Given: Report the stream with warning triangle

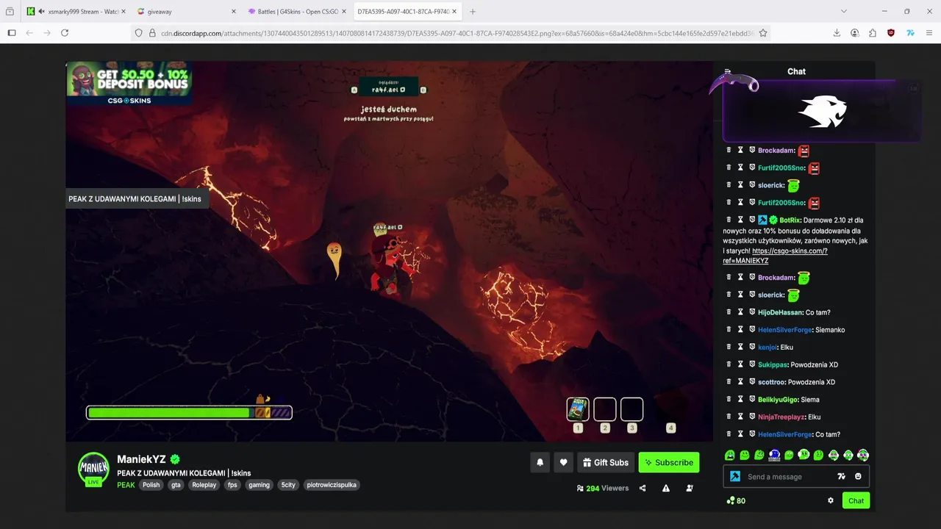Looking at the screenshot, I should (x=666, y=488).
